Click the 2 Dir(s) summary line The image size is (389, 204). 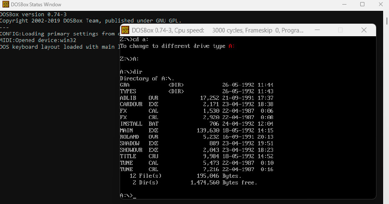pyautogui.click(x=195, y=183)
